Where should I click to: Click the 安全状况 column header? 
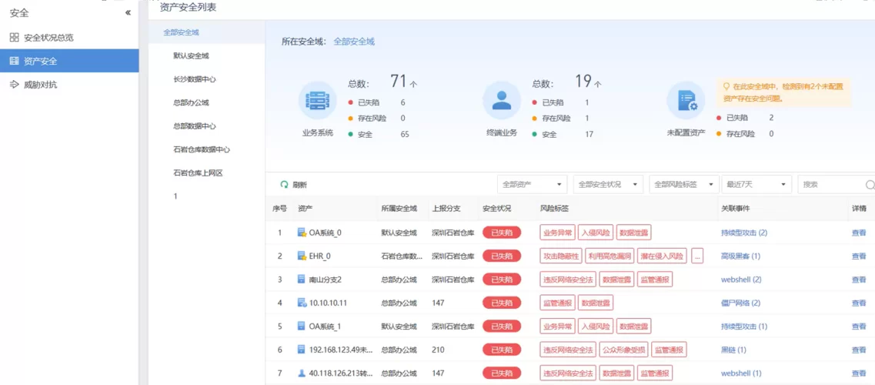coord(496,208)
